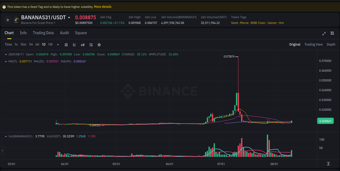This screenshot has width=340, height=171.
Task: Open the indicators comparison icon
Action: coord(83,44)
